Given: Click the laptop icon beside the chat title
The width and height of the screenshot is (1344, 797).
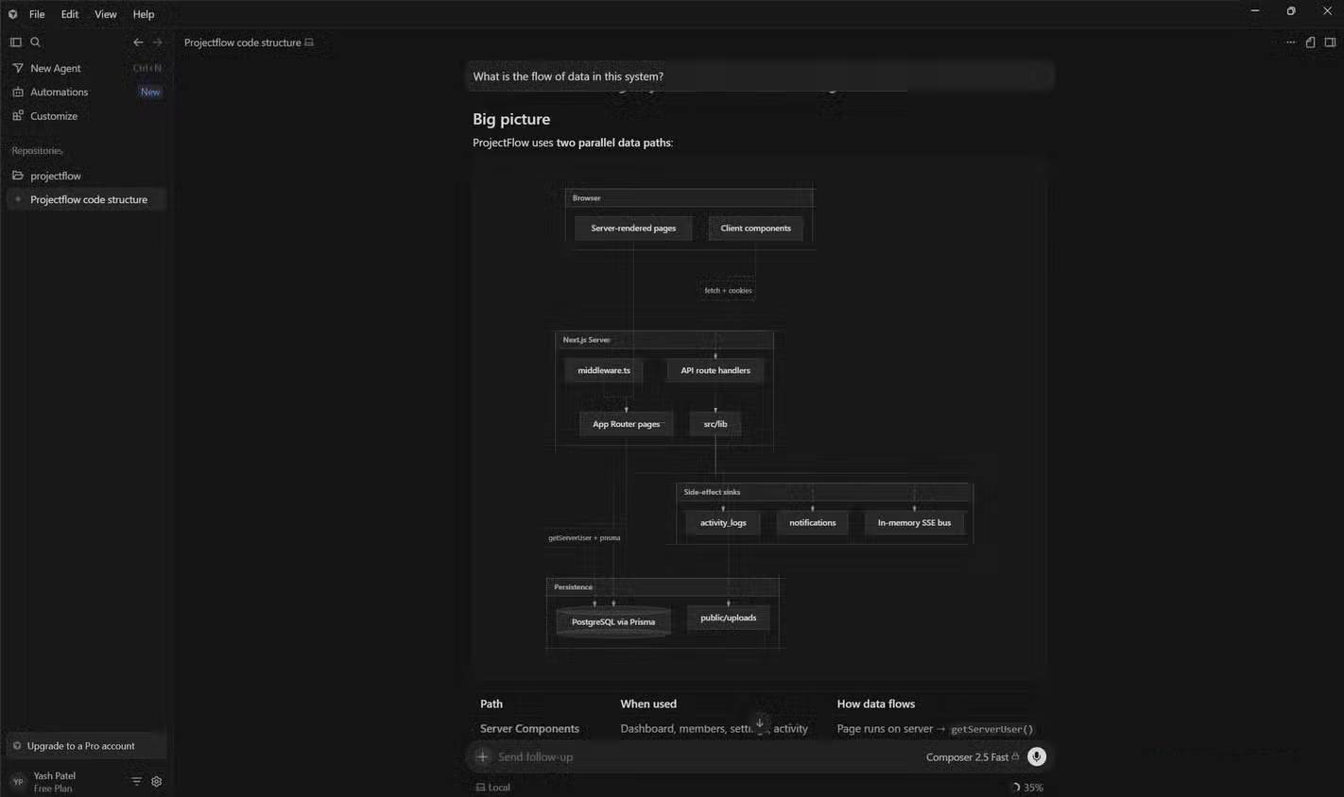Looking at the screenshot, I should (309, 42).
